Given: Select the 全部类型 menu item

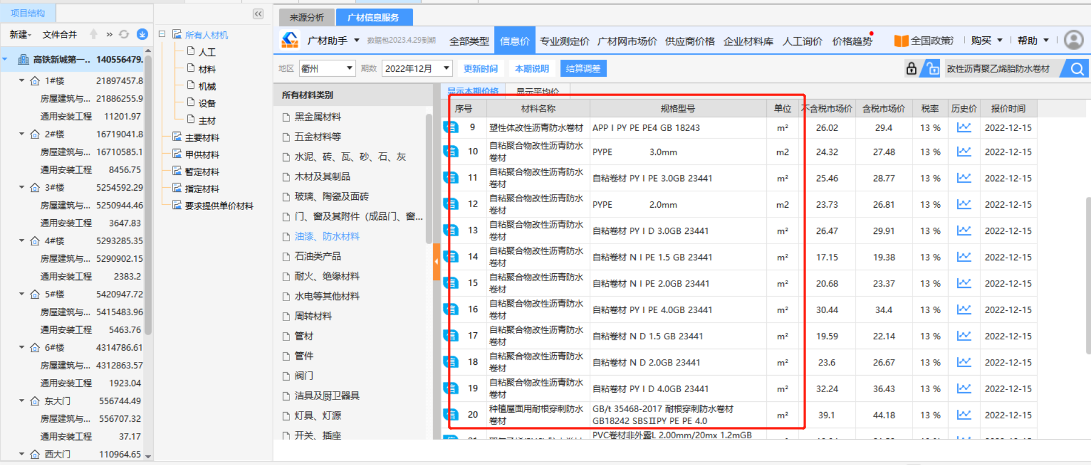Looking at the screenshot, I should tap(469, 41).
